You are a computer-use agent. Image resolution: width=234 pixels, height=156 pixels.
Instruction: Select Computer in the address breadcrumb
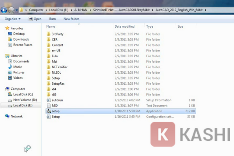36,10
